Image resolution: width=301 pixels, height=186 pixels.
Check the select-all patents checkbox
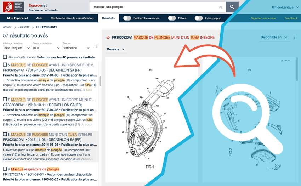[5, 57]
